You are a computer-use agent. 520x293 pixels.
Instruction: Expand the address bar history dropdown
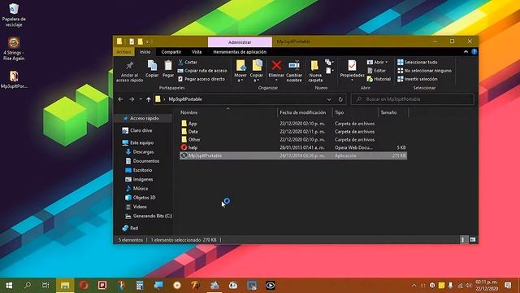tap(328, 99)
